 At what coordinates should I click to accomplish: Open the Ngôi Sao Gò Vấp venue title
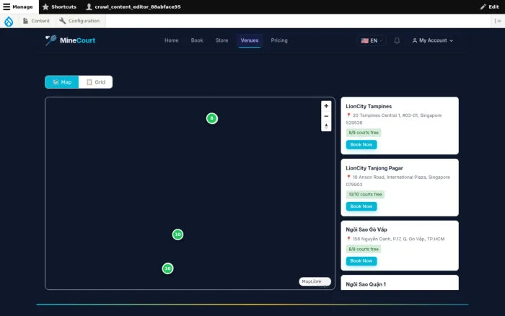click(x=366, y=229)
